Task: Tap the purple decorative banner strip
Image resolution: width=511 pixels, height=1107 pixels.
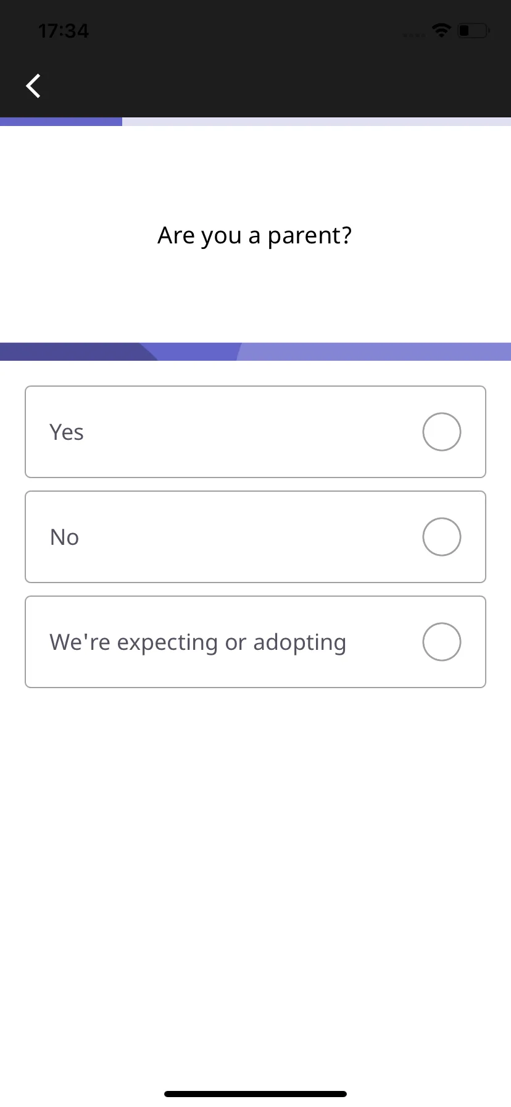Action: [x=255, y=351]
